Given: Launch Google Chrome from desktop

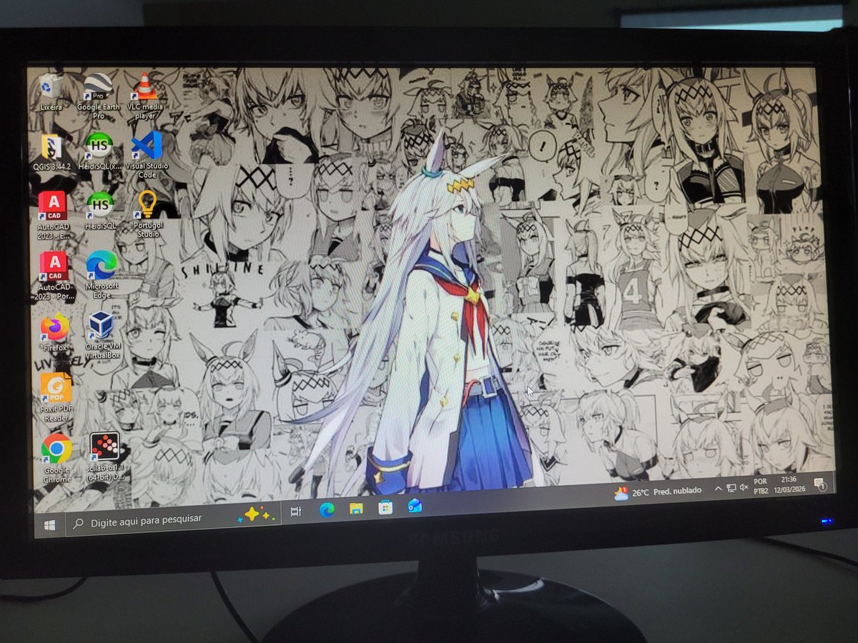Looking at the screenshot, I should (x=56, y=458).
